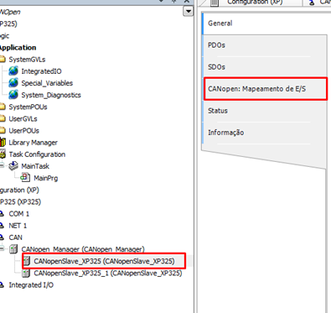The image size is (331, 313).
Task: Select the NET 1 entry
Action: point(18,226)
